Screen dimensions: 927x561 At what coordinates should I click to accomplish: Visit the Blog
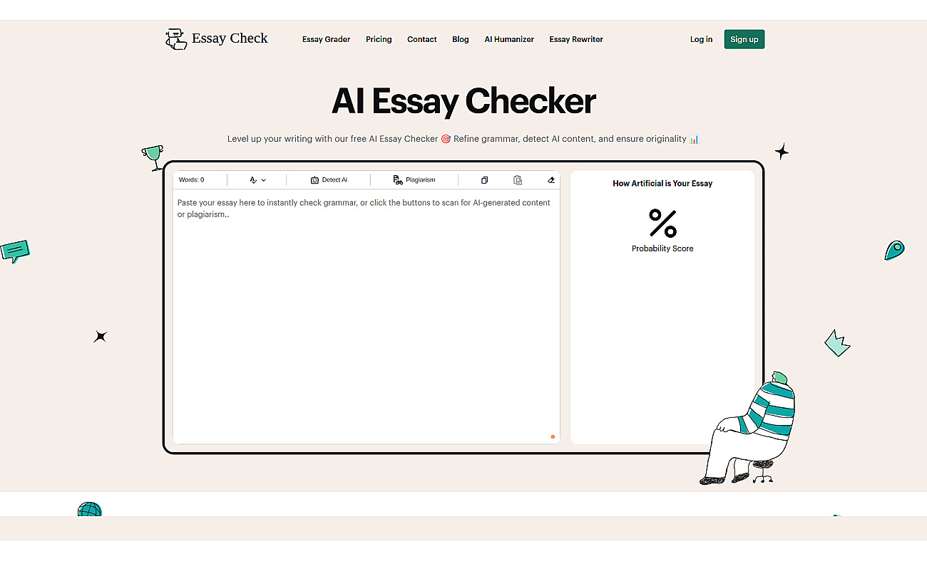461,39
